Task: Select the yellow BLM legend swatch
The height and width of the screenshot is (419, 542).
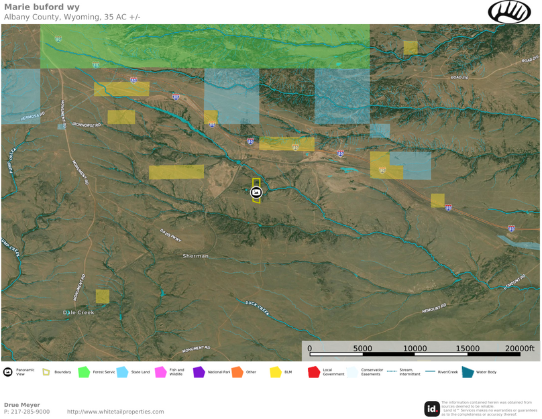Action: 275,372
